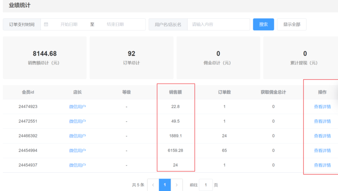
Task: Open 微信用户 link for member 24466392
Action: click(77, 136)
